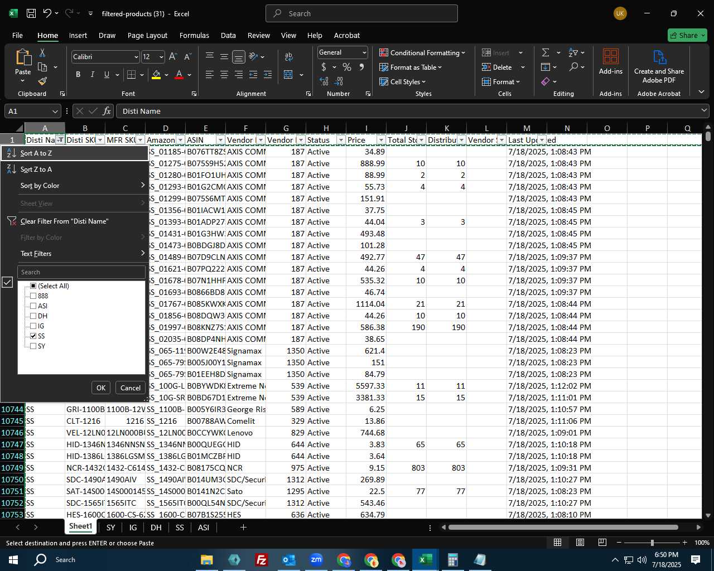Click the Comma Style icon
The width and height of the screenshot is (714, 571).
[x=361, y=67]
